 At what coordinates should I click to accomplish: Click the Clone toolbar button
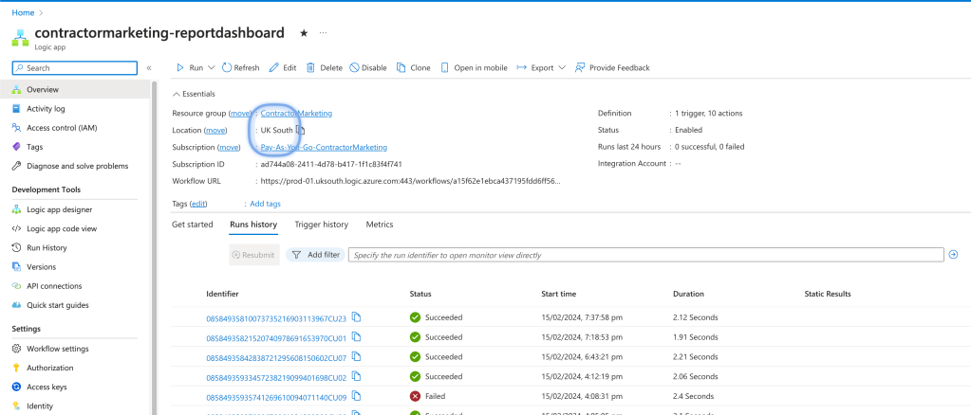tap(414, 68)
